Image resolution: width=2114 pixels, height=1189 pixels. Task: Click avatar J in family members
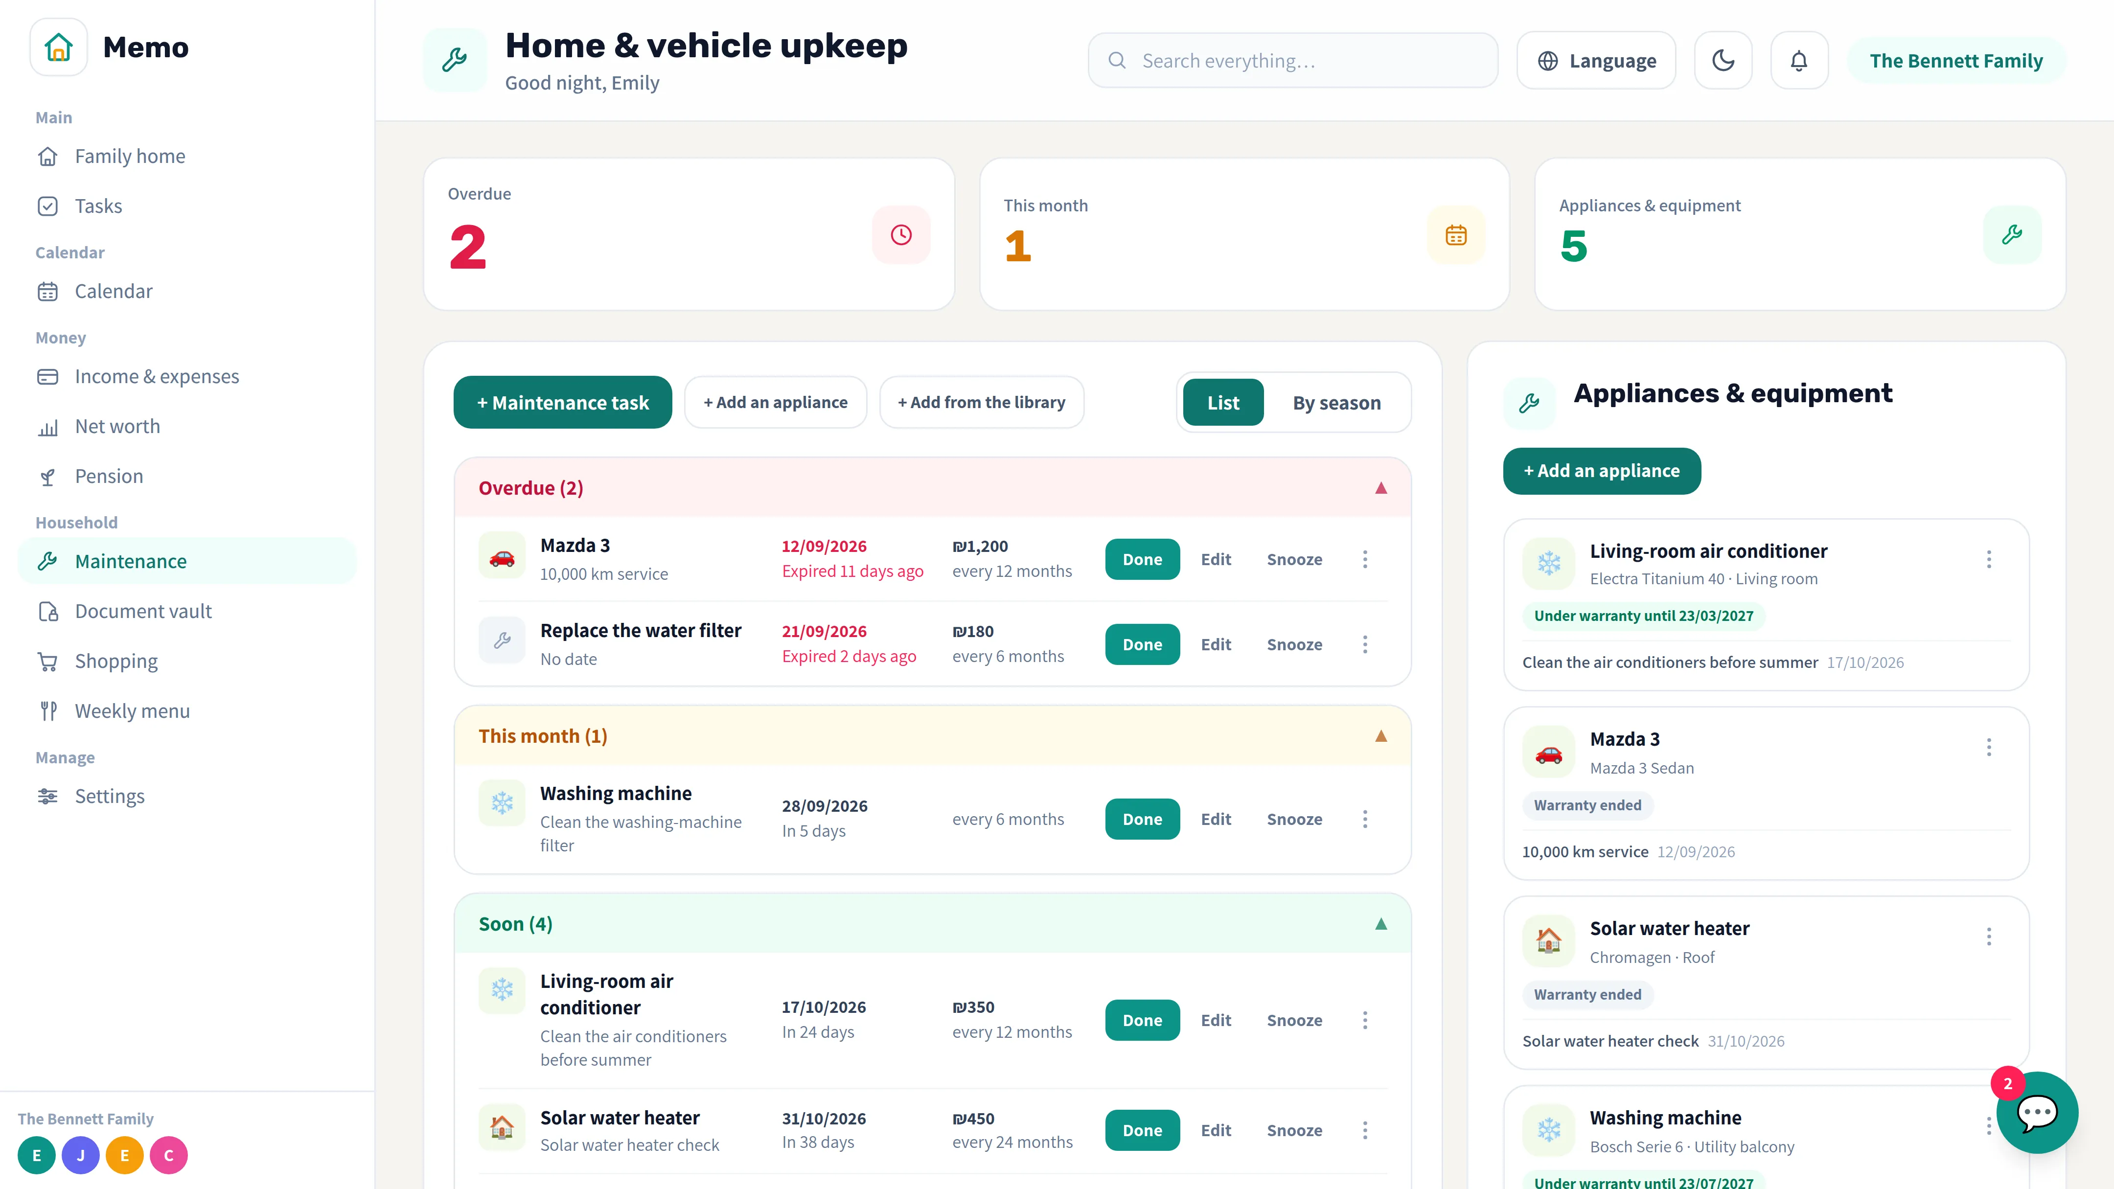[80, 1155]
